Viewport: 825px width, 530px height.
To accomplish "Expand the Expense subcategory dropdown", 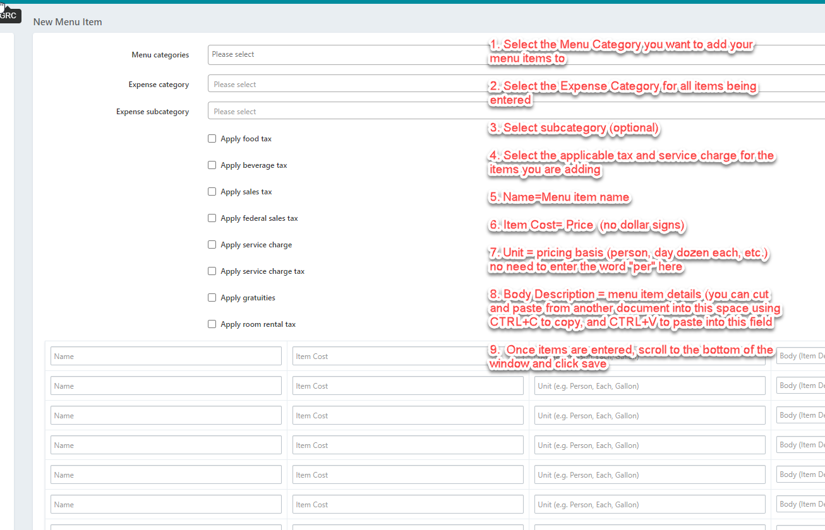I will [347, 112].
